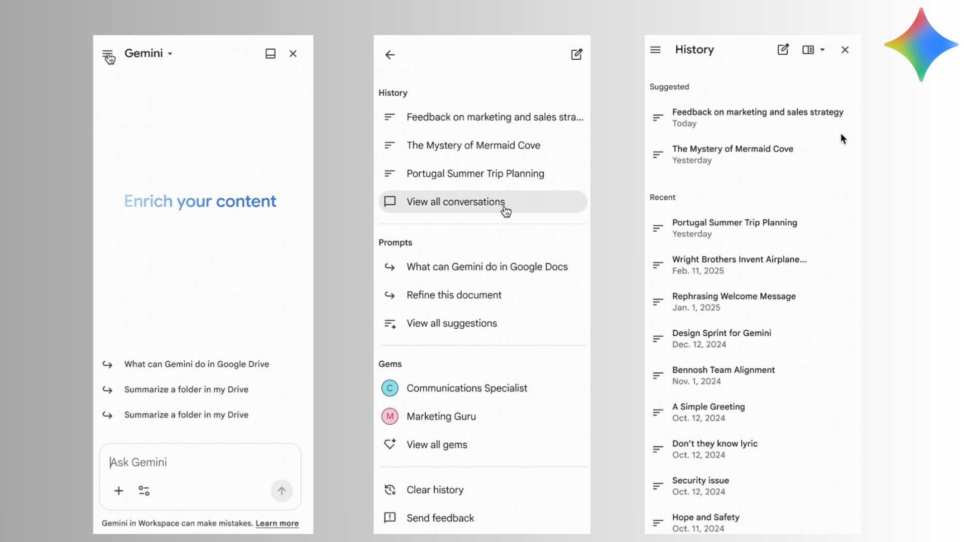Click Clear history
This screenshot has height=542, width=964.
pyautogui.click(x=435, y=490)
